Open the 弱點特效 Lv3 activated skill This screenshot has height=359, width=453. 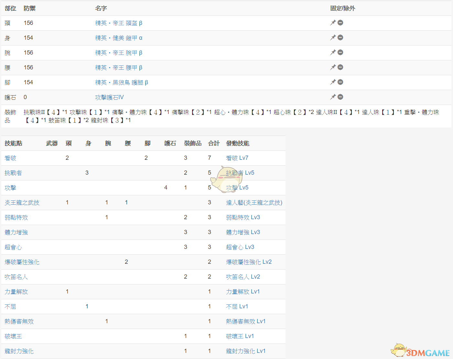point(243,218)
